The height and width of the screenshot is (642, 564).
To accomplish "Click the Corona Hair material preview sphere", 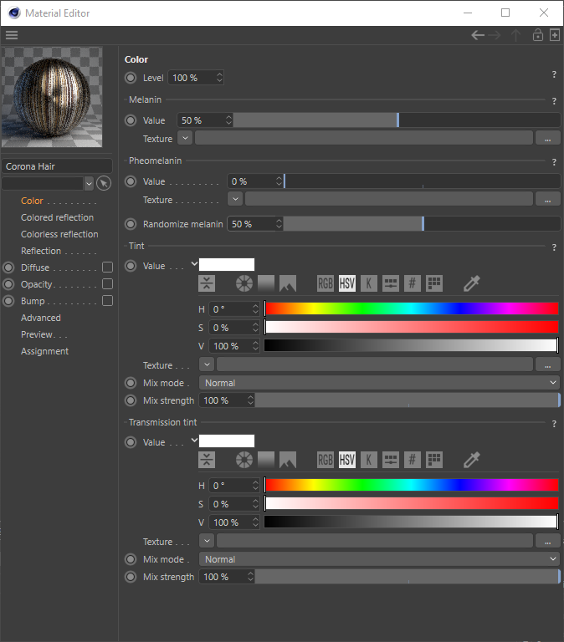I will 52,97.
